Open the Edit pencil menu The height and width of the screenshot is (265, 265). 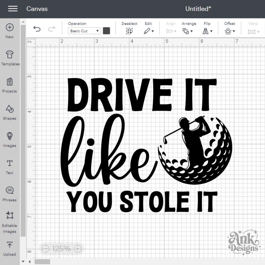click(x=149, y=31)
